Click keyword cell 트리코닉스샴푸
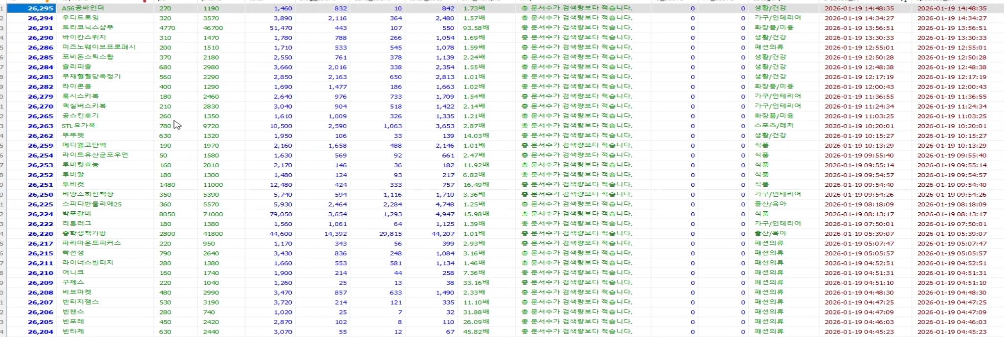The image size is (1004, 337). click(x=88, y=28)
